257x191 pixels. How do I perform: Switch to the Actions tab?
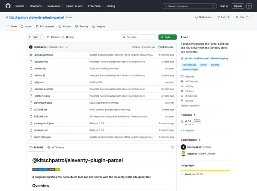(x=65, y=26)
